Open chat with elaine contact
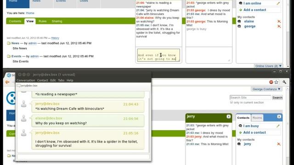 pos(249,22)
